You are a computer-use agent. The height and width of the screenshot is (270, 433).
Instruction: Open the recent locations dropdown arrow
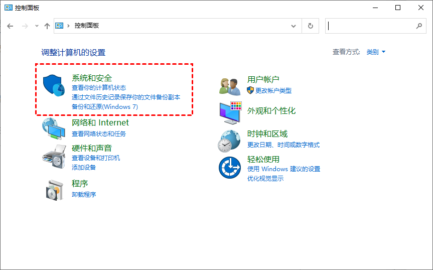[x=37, y=26]
